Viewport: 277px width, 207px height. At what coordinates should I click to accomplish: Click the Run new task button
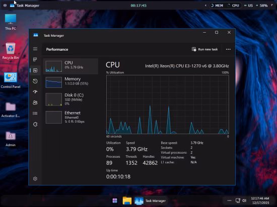pyautogui.click(x=205, y=49)
